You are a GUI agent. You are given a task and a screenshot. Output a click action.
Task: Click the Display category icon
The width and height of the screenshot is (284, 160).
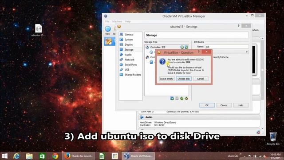pos(121,44)
